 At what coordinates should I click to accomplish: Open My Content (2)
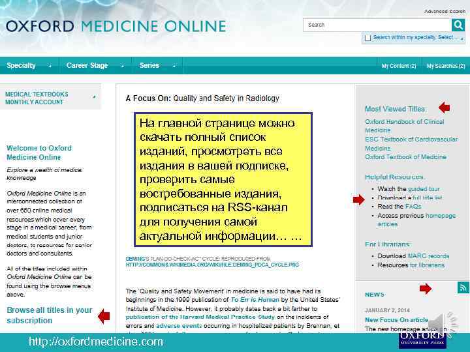point(399,66)
